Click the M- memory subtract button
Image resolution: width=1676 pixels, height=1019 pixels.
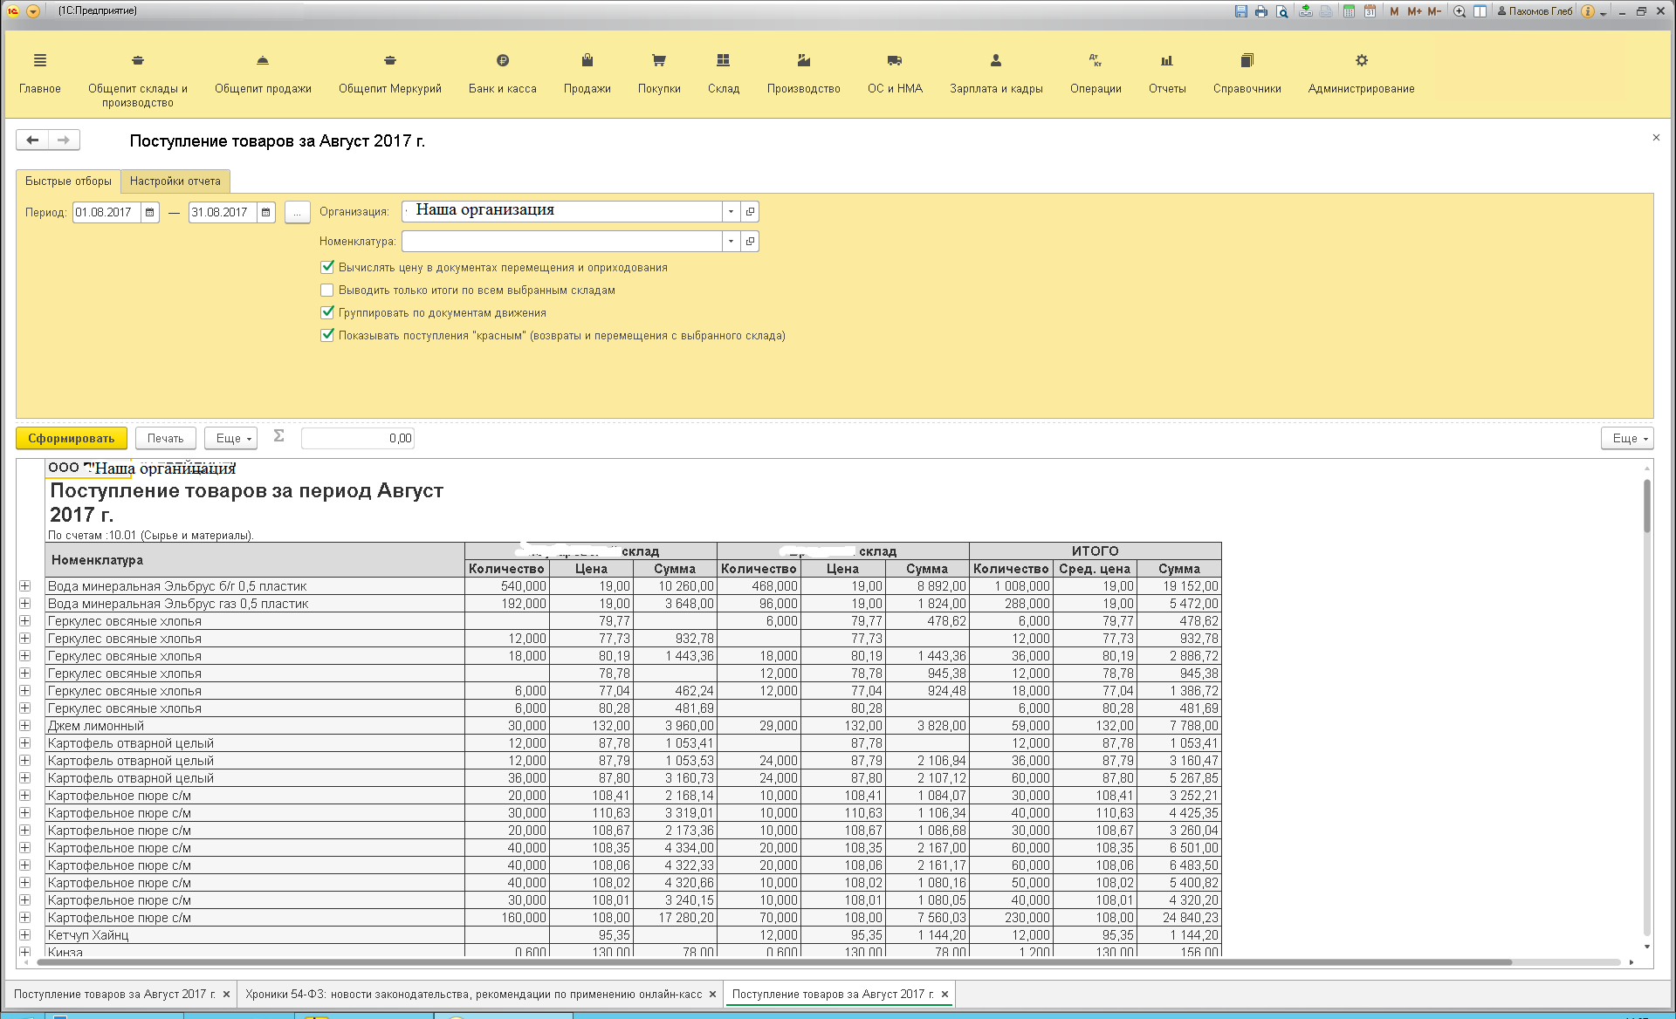[1434, 11]
